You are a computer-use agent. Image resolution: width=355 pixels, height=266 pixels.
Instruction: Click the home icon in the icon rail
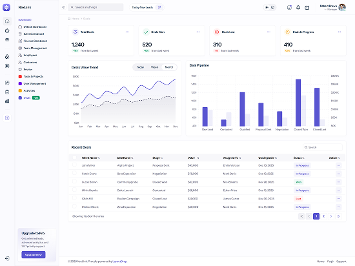pos(7,21)
